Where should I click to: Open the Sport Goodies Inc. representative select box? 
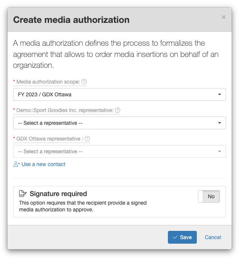coord(120,123)
